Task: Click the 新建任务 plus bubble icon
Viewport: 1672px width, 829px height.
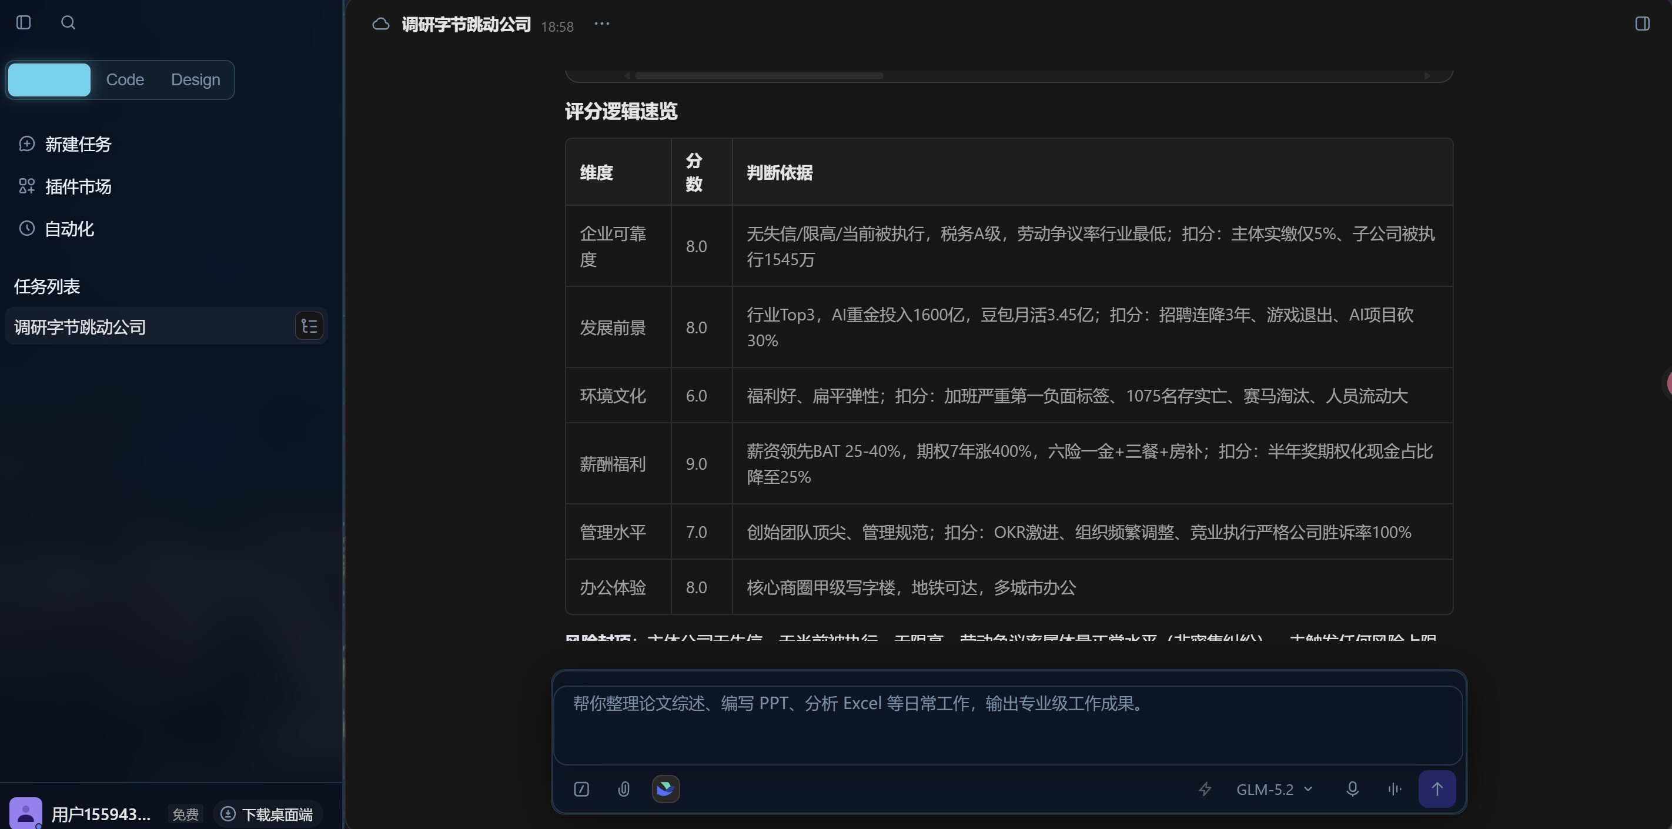Action: (x=26, y=143)
